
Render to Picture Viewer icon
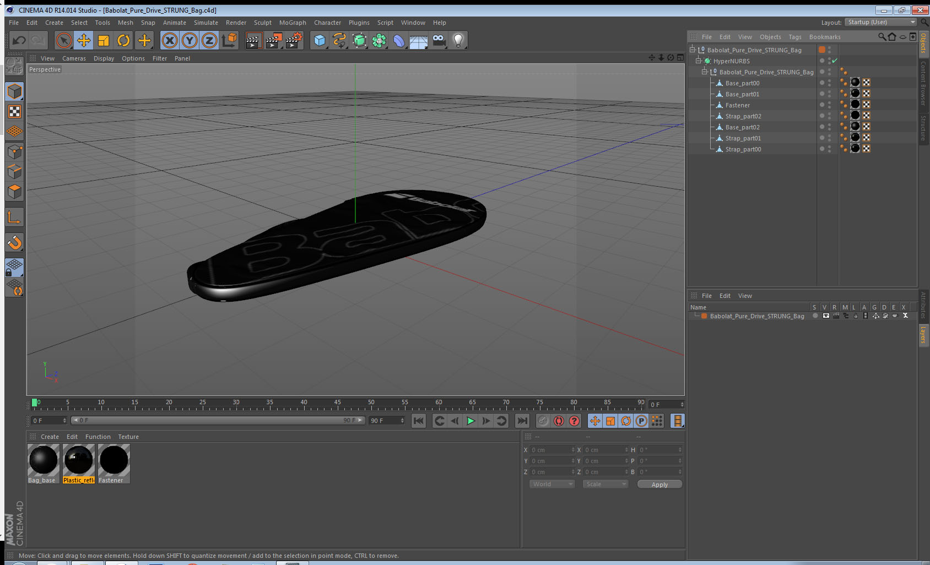pyautogui.click(x=273, y=40)
